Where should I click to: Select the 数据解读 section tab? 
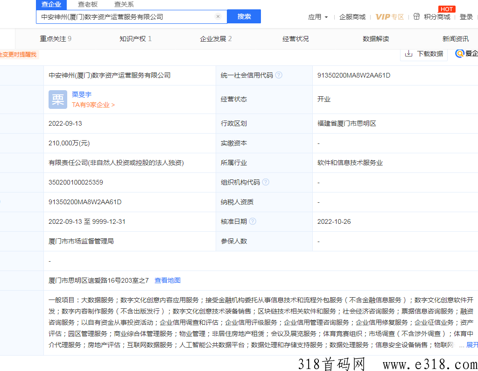[x=376, y=39]
